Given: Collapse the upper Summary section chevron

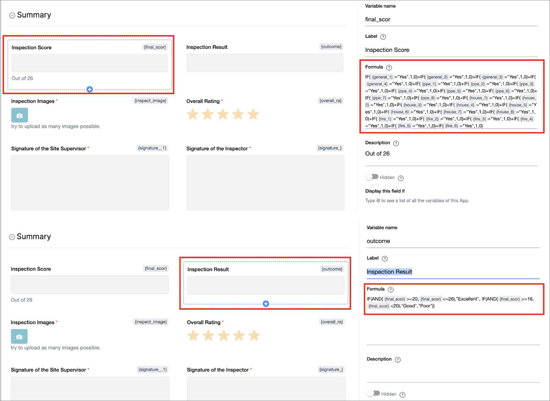Looking at the screenshot, I should click(12, 15).
